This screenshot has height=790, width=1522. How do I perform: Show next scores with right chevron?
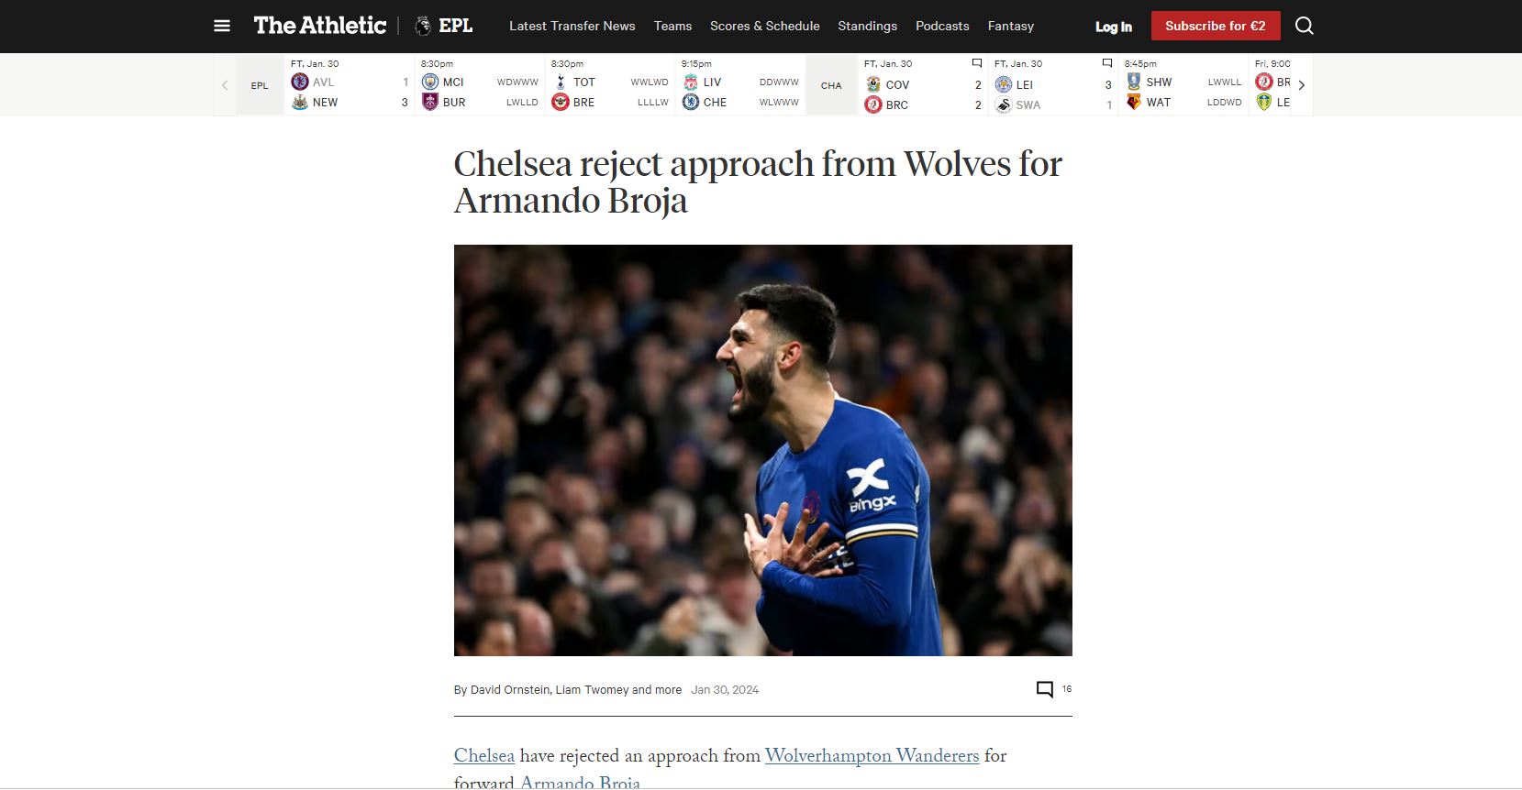tap(1301, 85)
